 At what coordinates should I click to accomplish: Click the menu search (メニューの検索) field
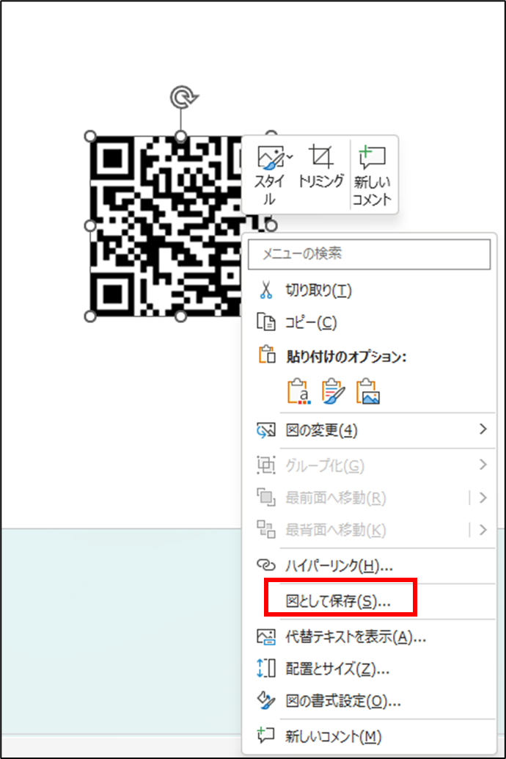pyautogui.click(x=369, y=254)
